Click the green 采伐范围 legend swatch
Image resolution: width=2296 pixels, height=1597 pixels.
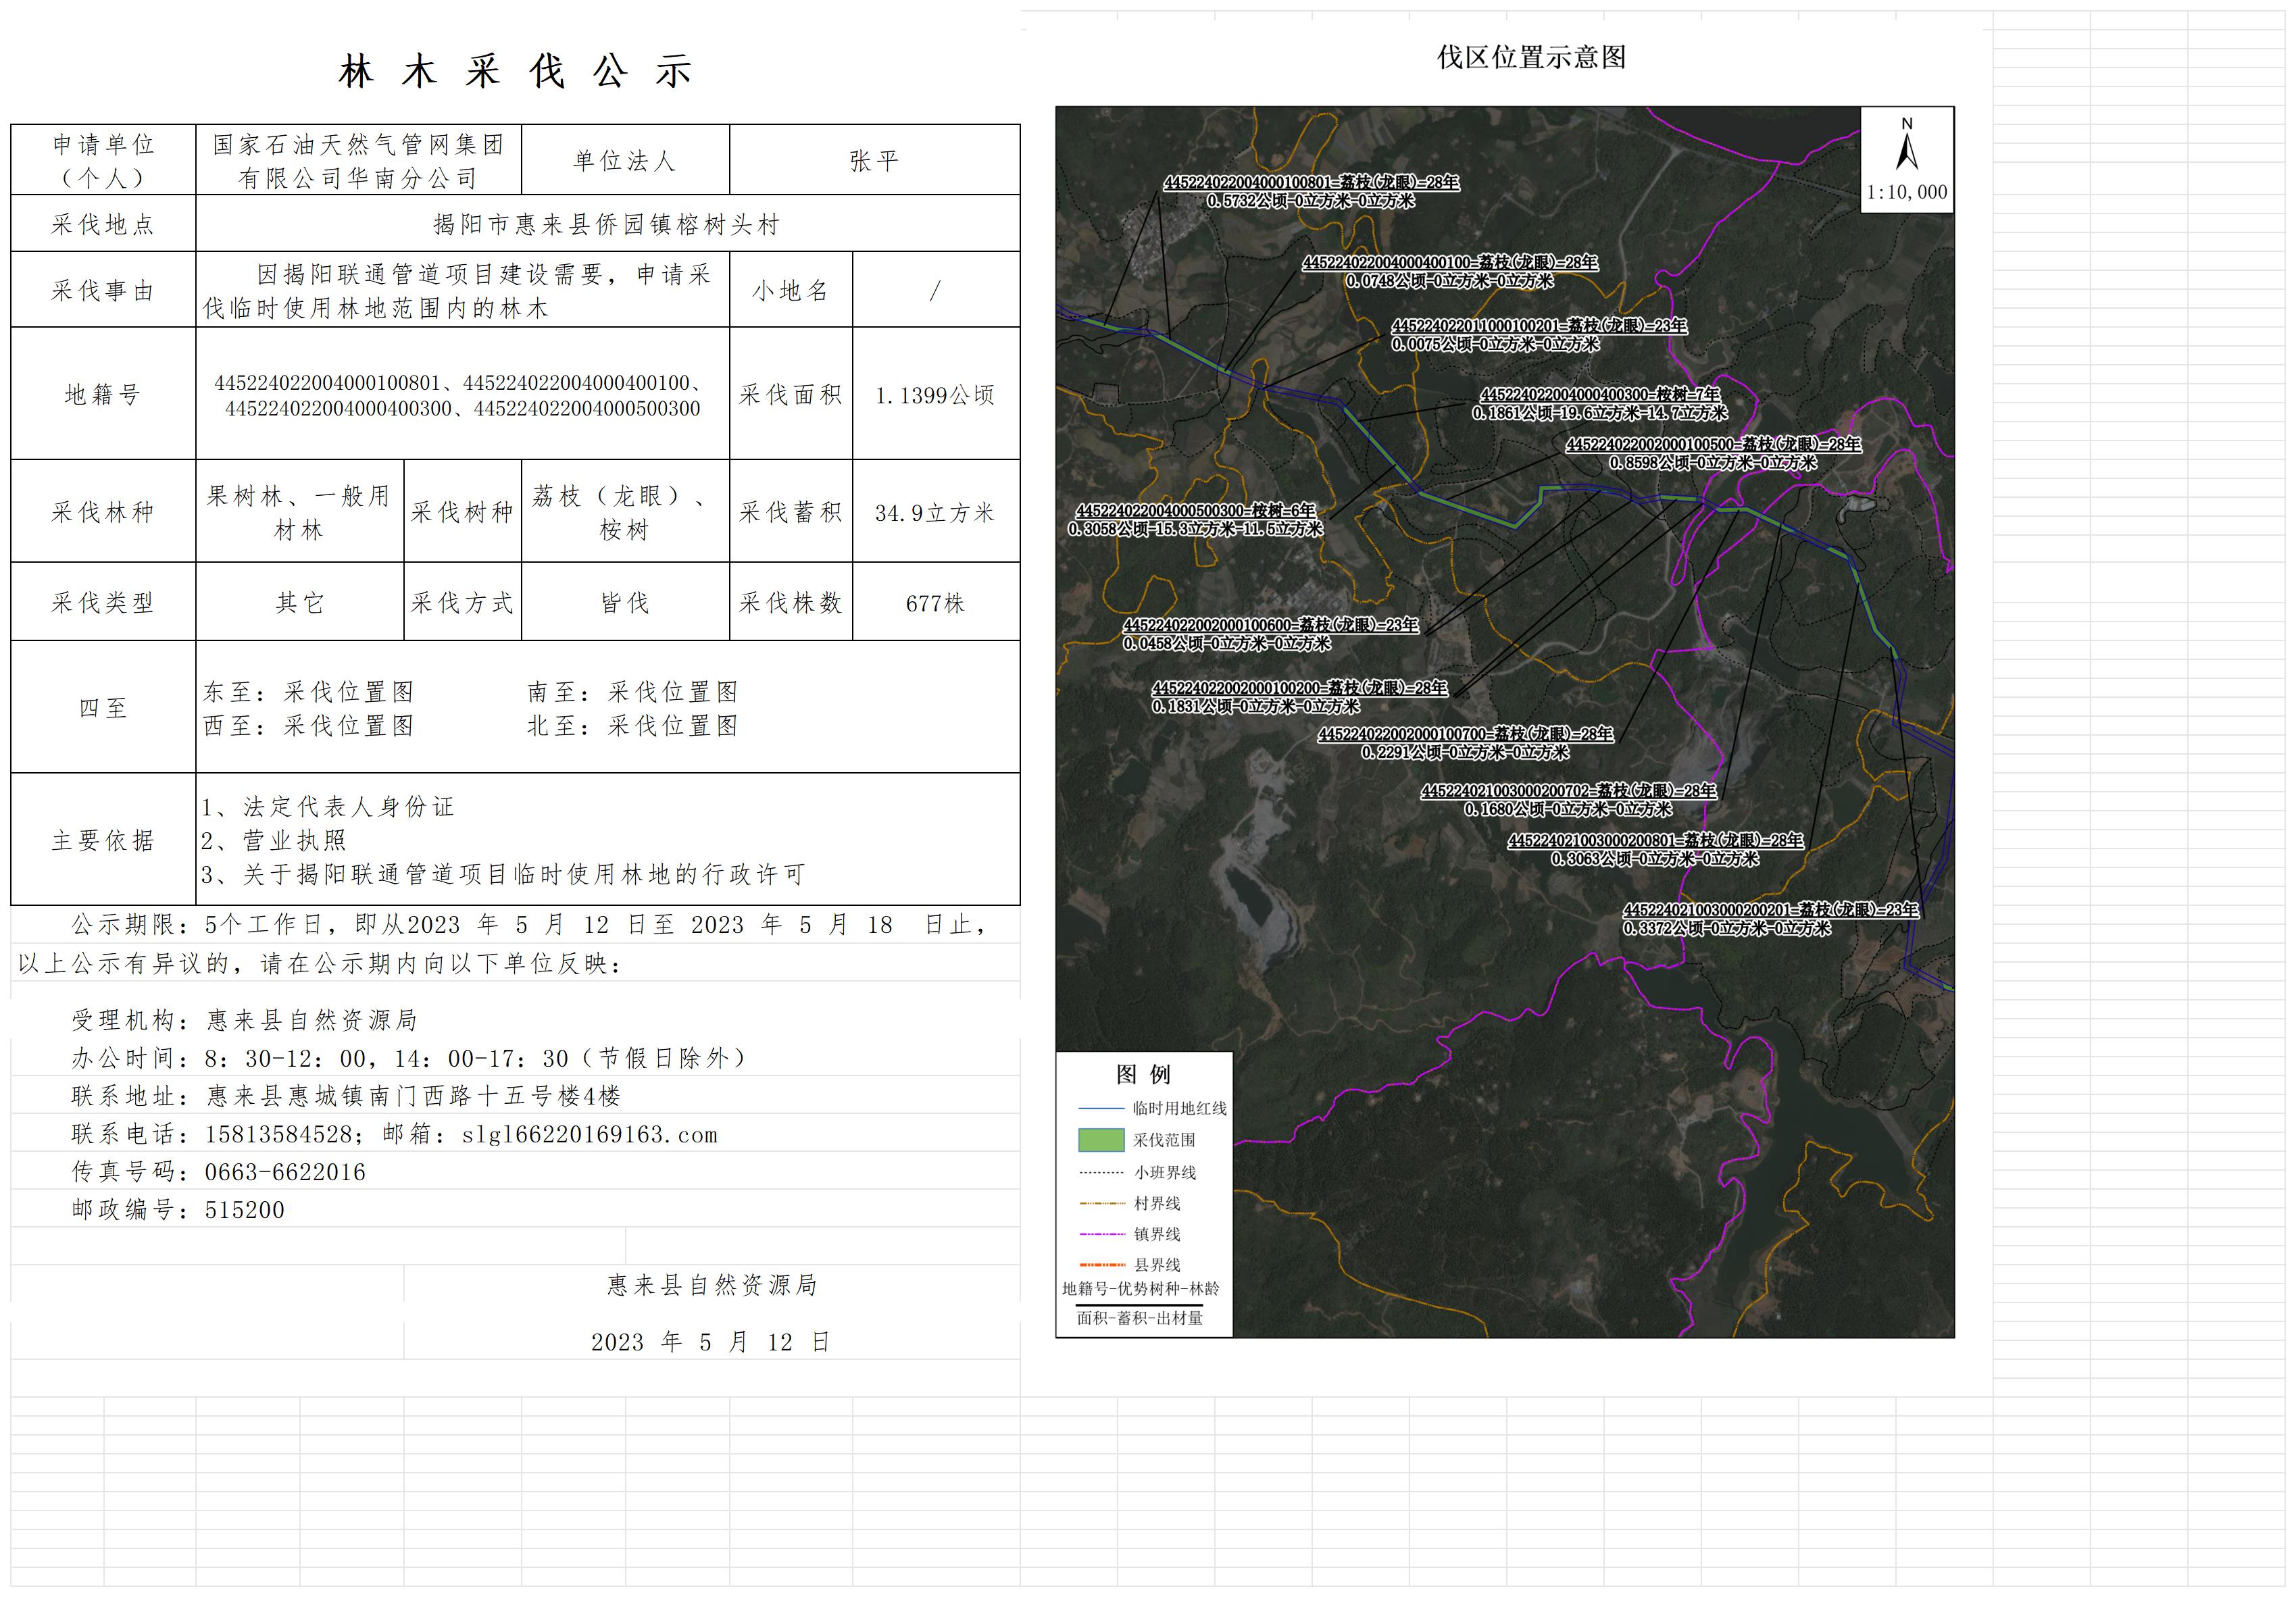pyautogui.click(x=1101, y=1140)
